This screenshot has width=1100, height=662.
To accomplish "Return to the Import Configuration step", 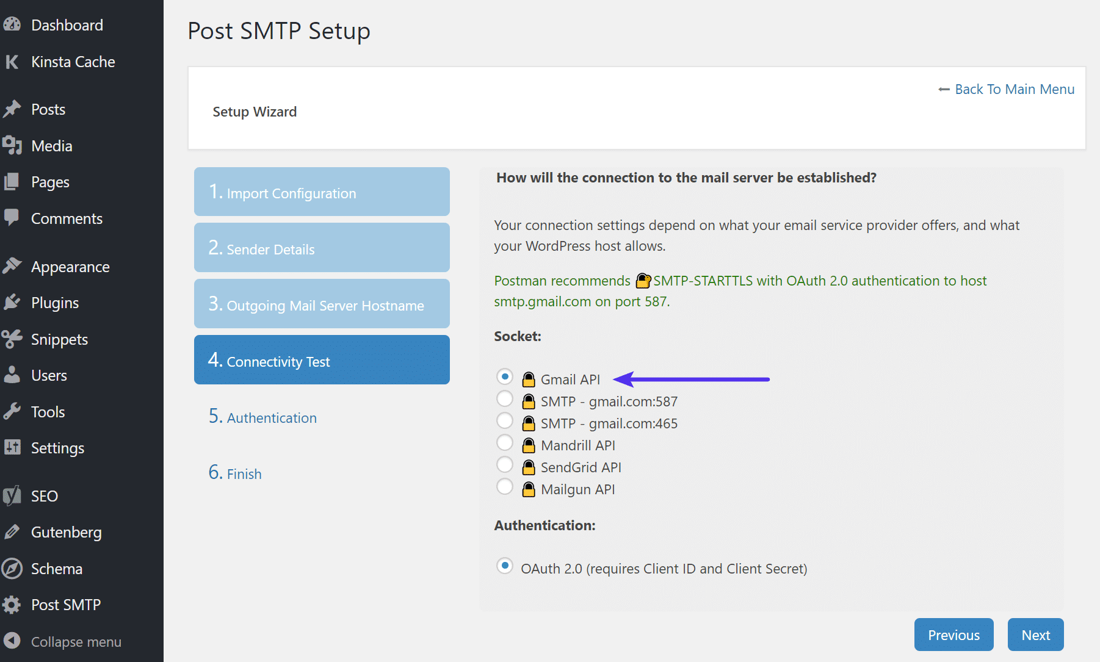I will (x=322, y=192).
